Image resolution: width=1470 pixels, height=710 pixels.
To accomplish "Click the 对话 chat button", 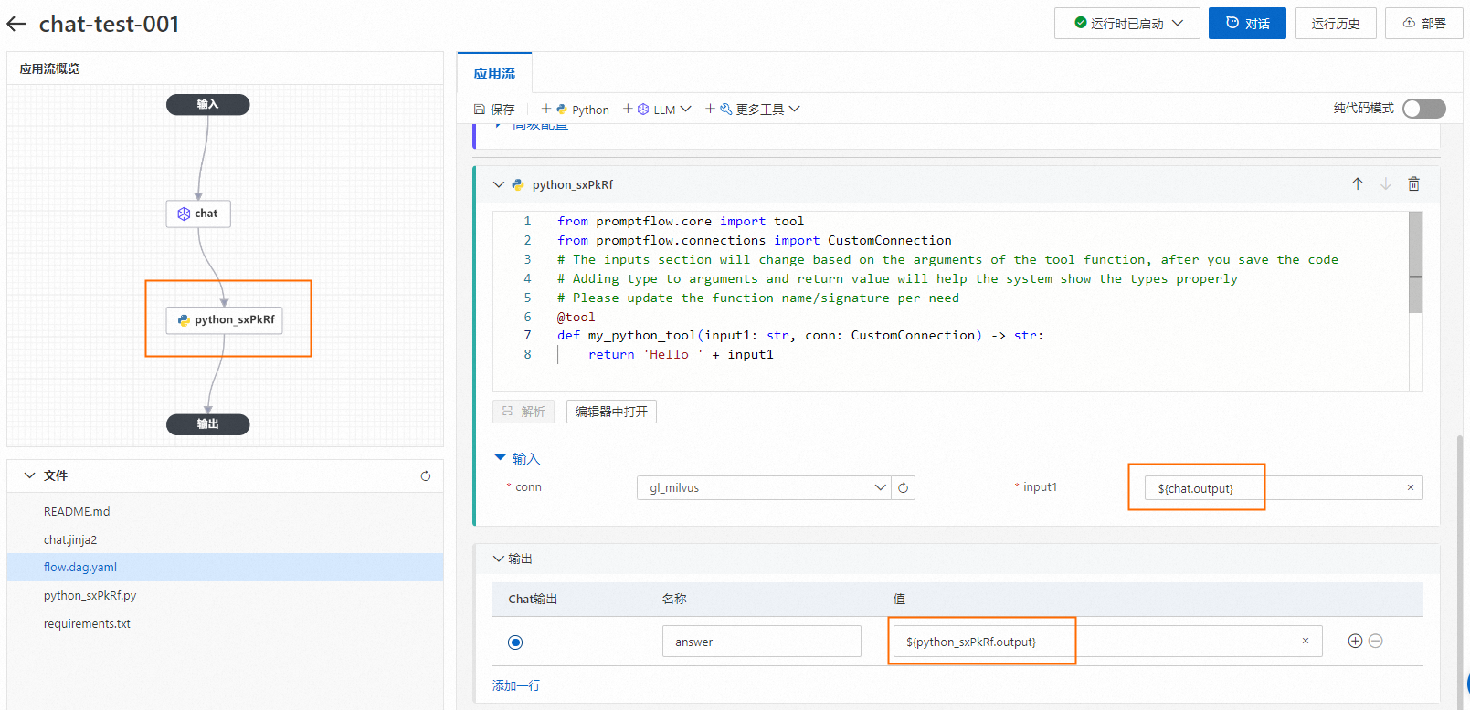I will click(1247, 24).
